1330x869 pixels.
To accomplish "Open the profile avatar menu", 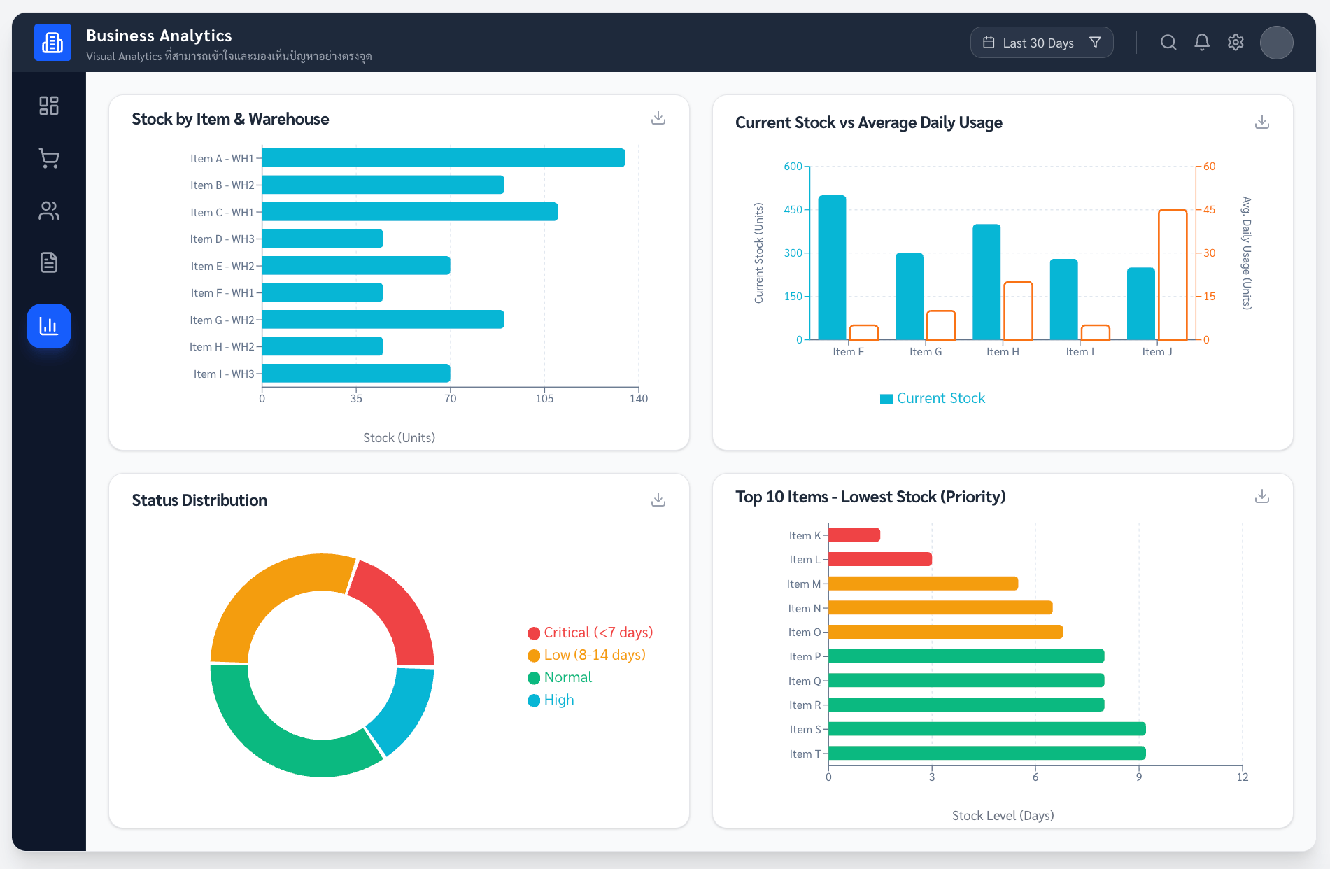I will pos(1276,42).
